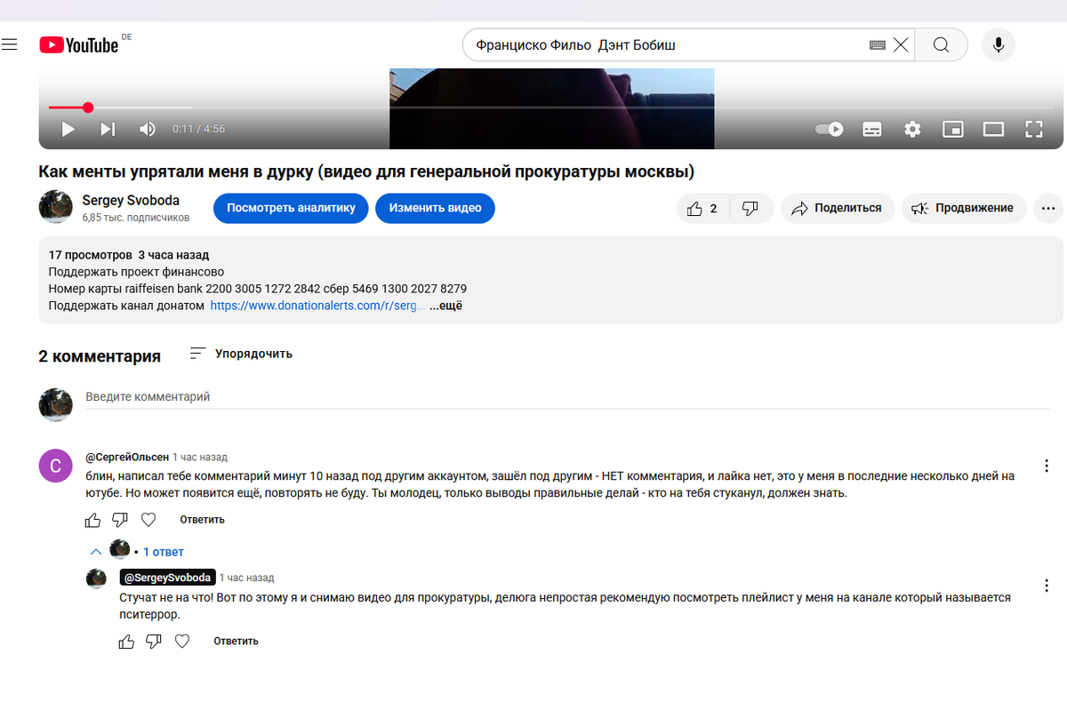Seek on the video progress bar
1067x718 pixels.
click(551, 108)
